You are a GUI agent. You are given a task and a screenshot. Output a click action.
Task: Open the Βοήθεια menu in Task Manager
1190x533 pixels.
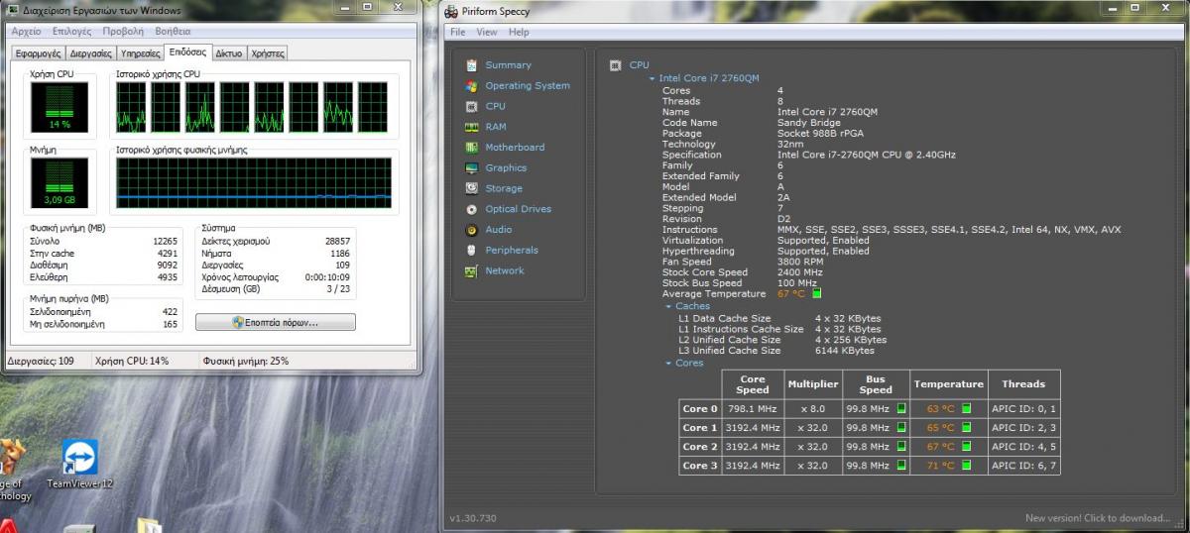point(174,32)
